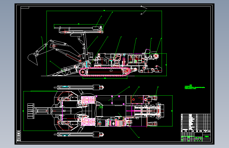Click the green drawing name cell in the title block
229x148 pixels.
click(x=207, y=137)
